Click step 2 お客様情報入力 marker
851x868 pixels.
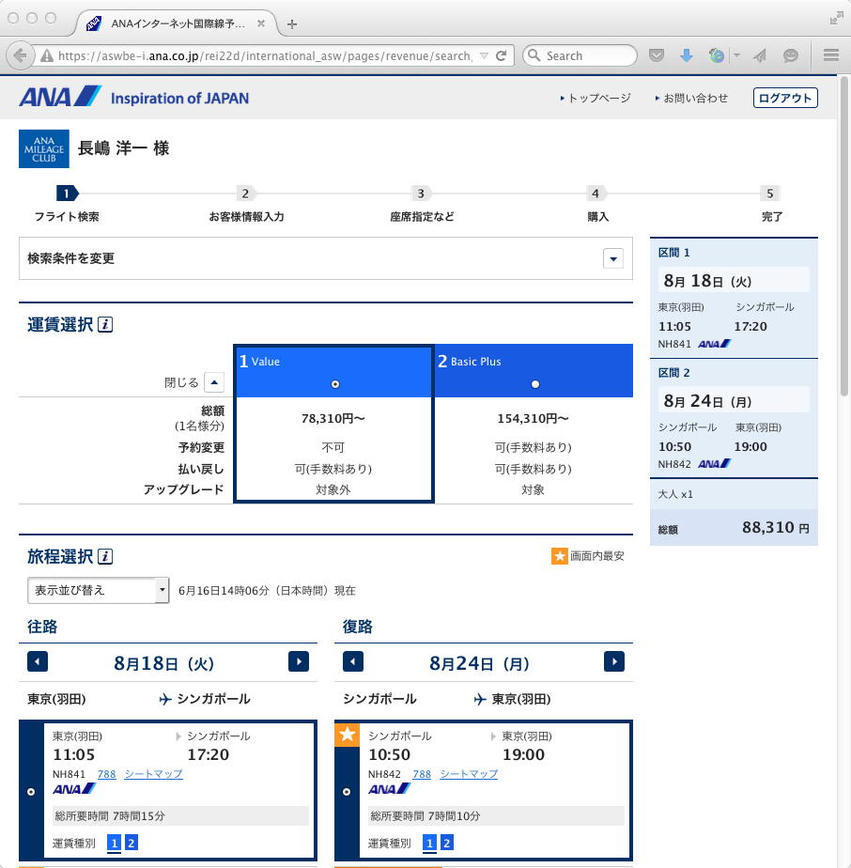245,194
